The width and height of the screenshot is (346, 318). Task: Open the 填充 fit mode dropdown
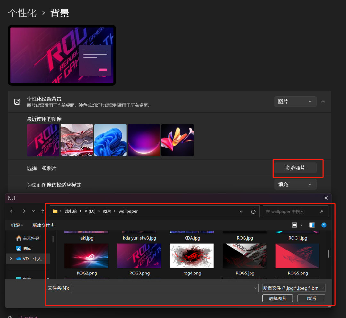tap(295, 185)
